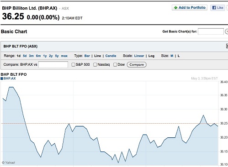
Task: Switch the range to 3m
Action: coord(31,56)
